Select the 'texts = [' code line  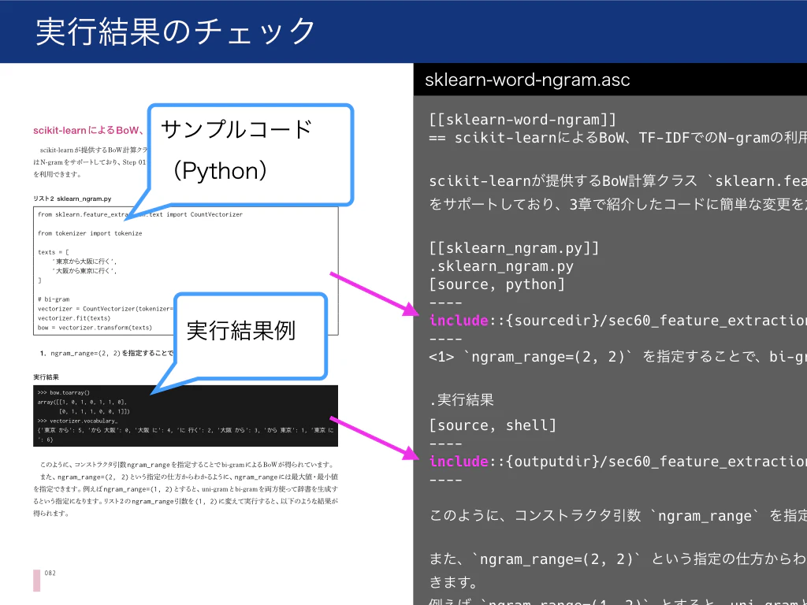(x=53, y=252)
